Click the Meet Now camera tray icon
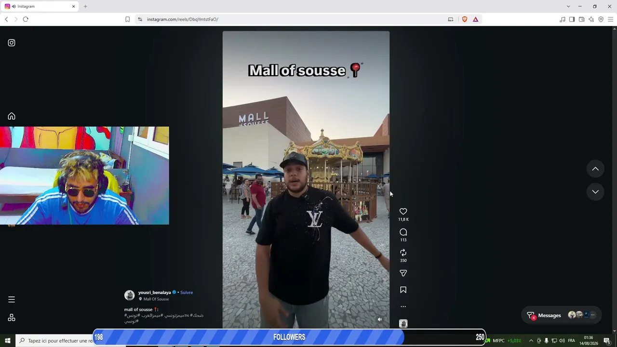 coord(539,341)
